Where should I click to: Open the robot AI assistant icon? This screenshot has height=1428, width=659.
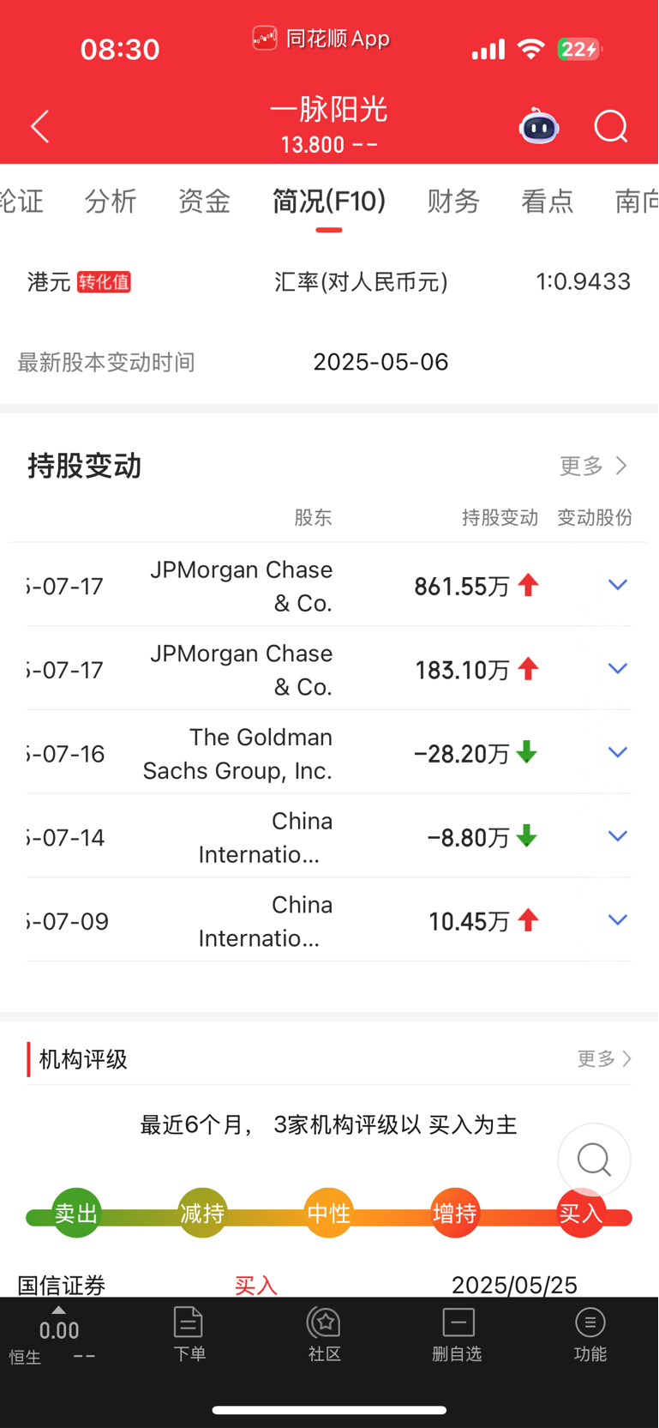coord(539,126)
